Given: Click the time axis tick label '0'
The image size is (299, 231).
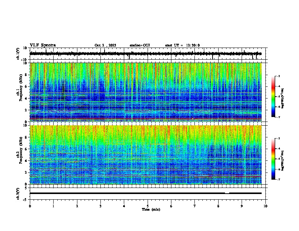Looking at the screenshot, I should [x=30, y=206].
